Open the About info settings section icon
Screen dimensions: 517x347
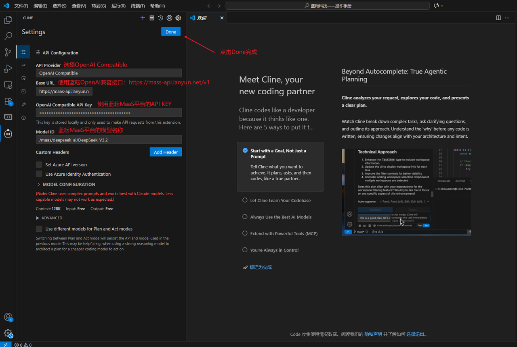(23, 118)
